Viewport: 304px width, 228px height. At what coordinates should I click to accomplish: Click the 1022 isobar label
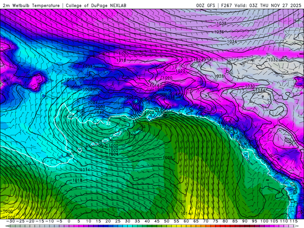coord(180,71)
